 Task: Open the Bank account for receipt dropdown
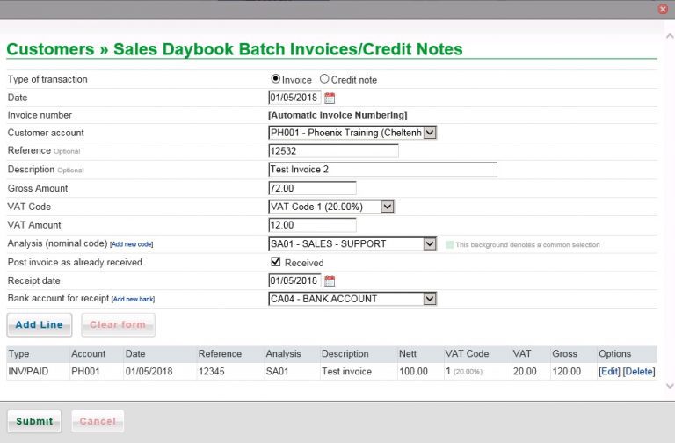click(x=352, y=299)
